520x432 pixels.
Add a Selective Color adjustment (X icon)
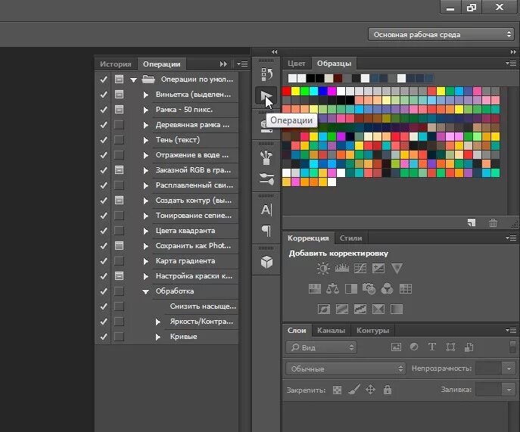[378, 309]
